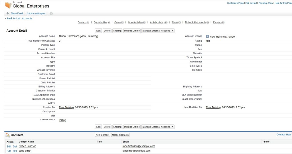Click the Contacts section icon

[8, 135]
